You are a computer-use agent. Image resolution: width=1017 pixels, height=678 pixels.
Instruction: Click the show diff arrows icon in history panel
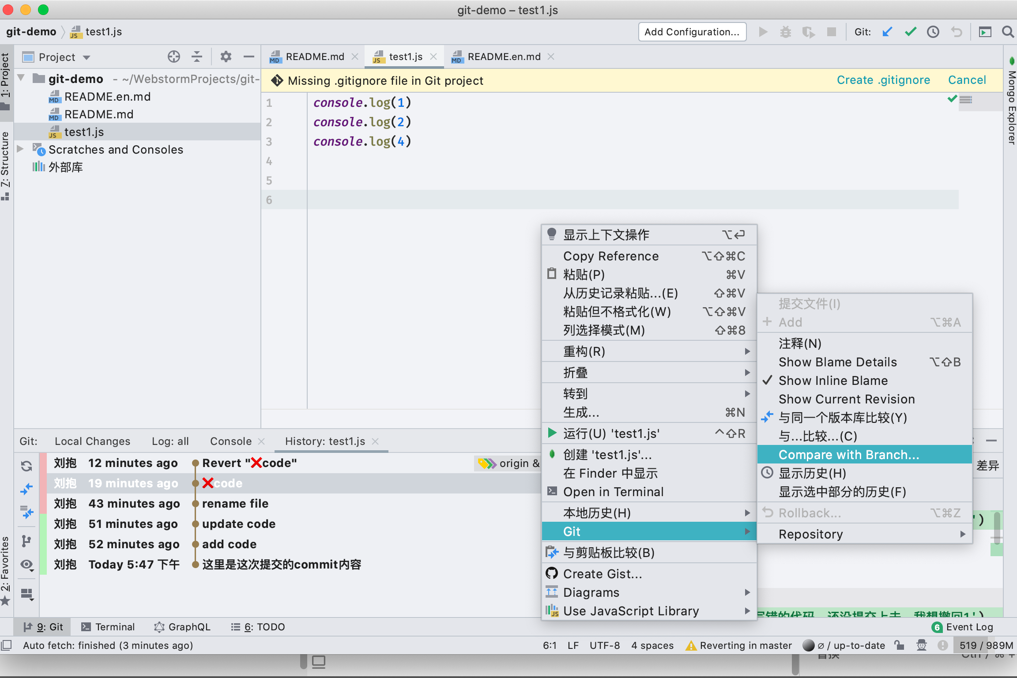tap(26, 489)
